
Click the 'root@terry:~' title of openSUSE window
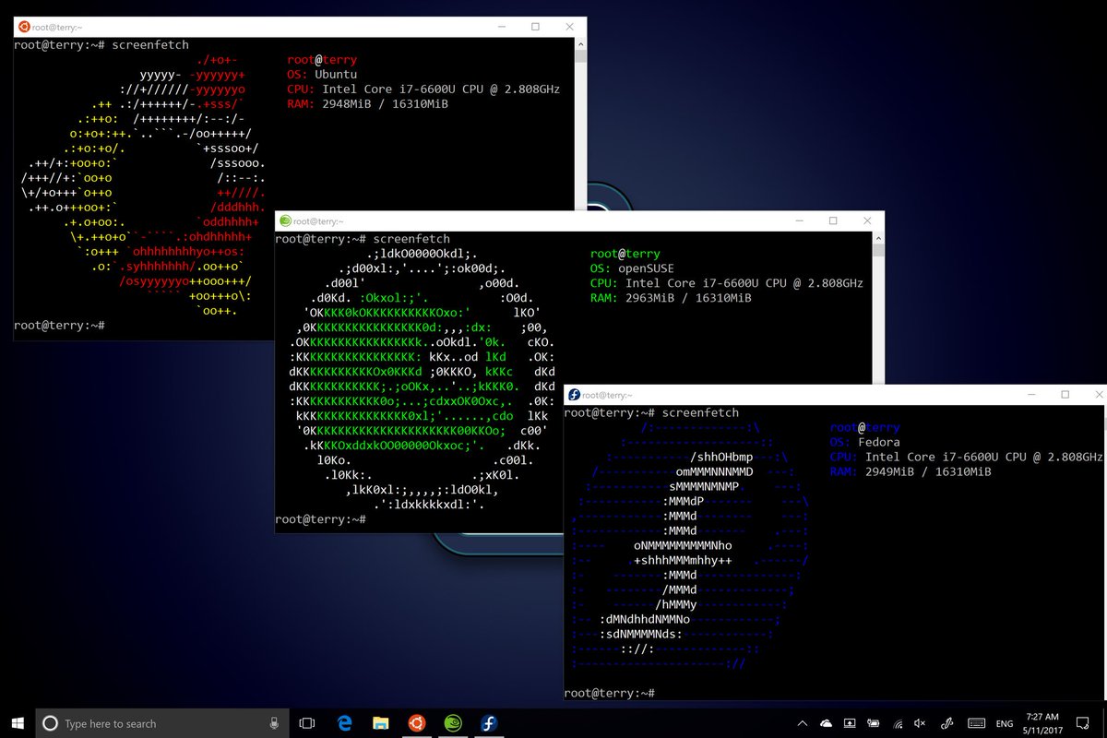317,221
